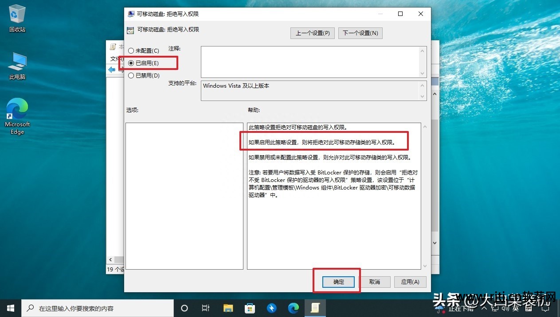This screenshot has width=560, height=317.
Task: Confirm the policy with 确定 button
Action: [338, 282]
